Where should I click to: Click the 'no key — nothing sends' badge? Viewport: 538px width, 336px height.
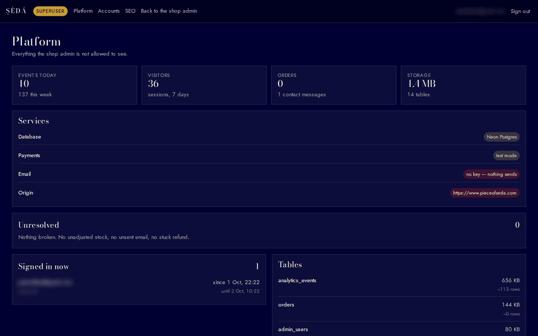tap(491, 174)
